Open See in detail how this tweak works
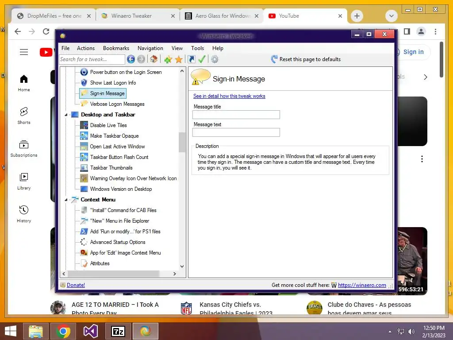453x340 pixels. pyautogui.click(x=229, y=96)
